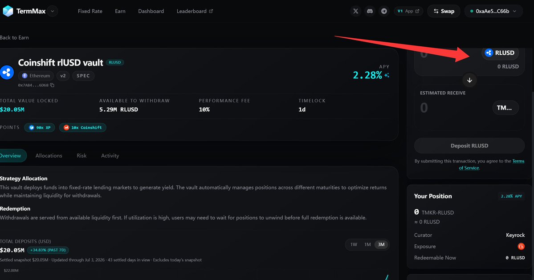The image size is (534, 280).
Task: Go Back to Earn
Action: tap(14, 37)
